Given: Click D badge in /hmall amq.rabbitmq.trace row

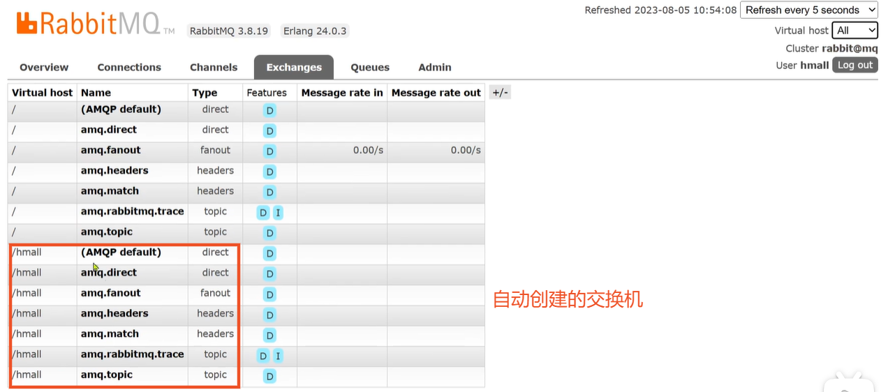Looking at the screenshot, I should (263, 356).
